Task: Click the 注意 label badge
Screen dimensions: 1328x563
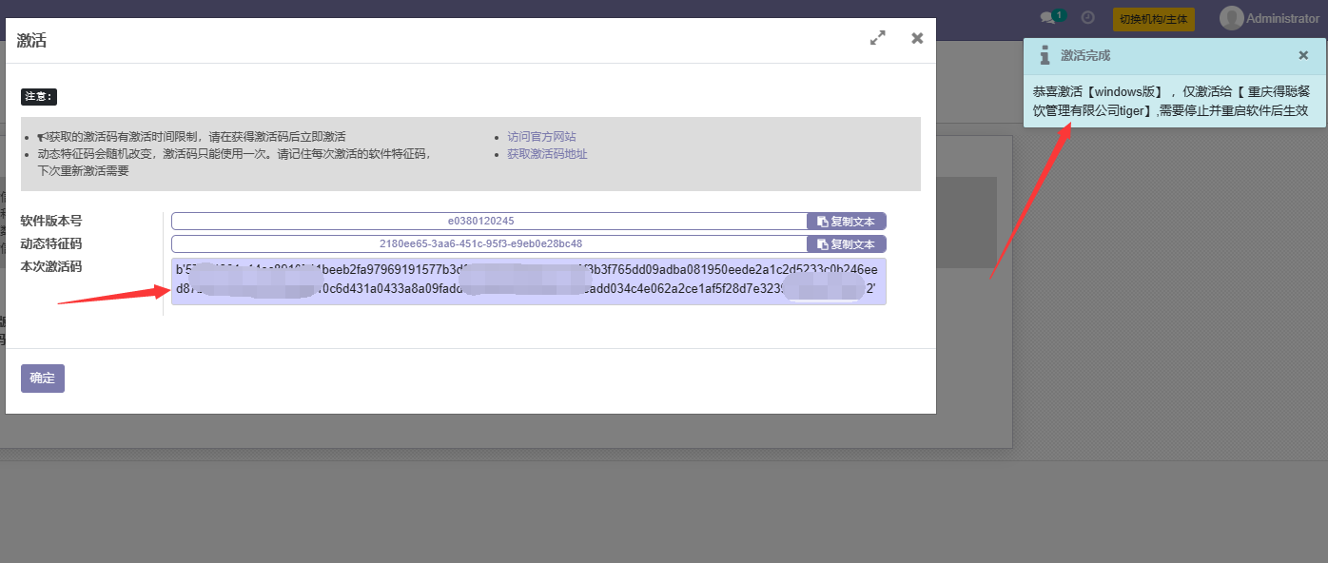Action: (x=39, y=97)
